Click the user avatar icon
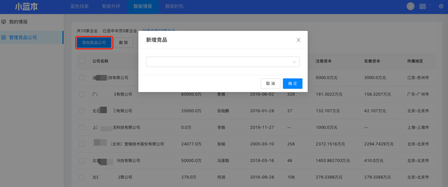448x187 pixels. tap(410, 6)
